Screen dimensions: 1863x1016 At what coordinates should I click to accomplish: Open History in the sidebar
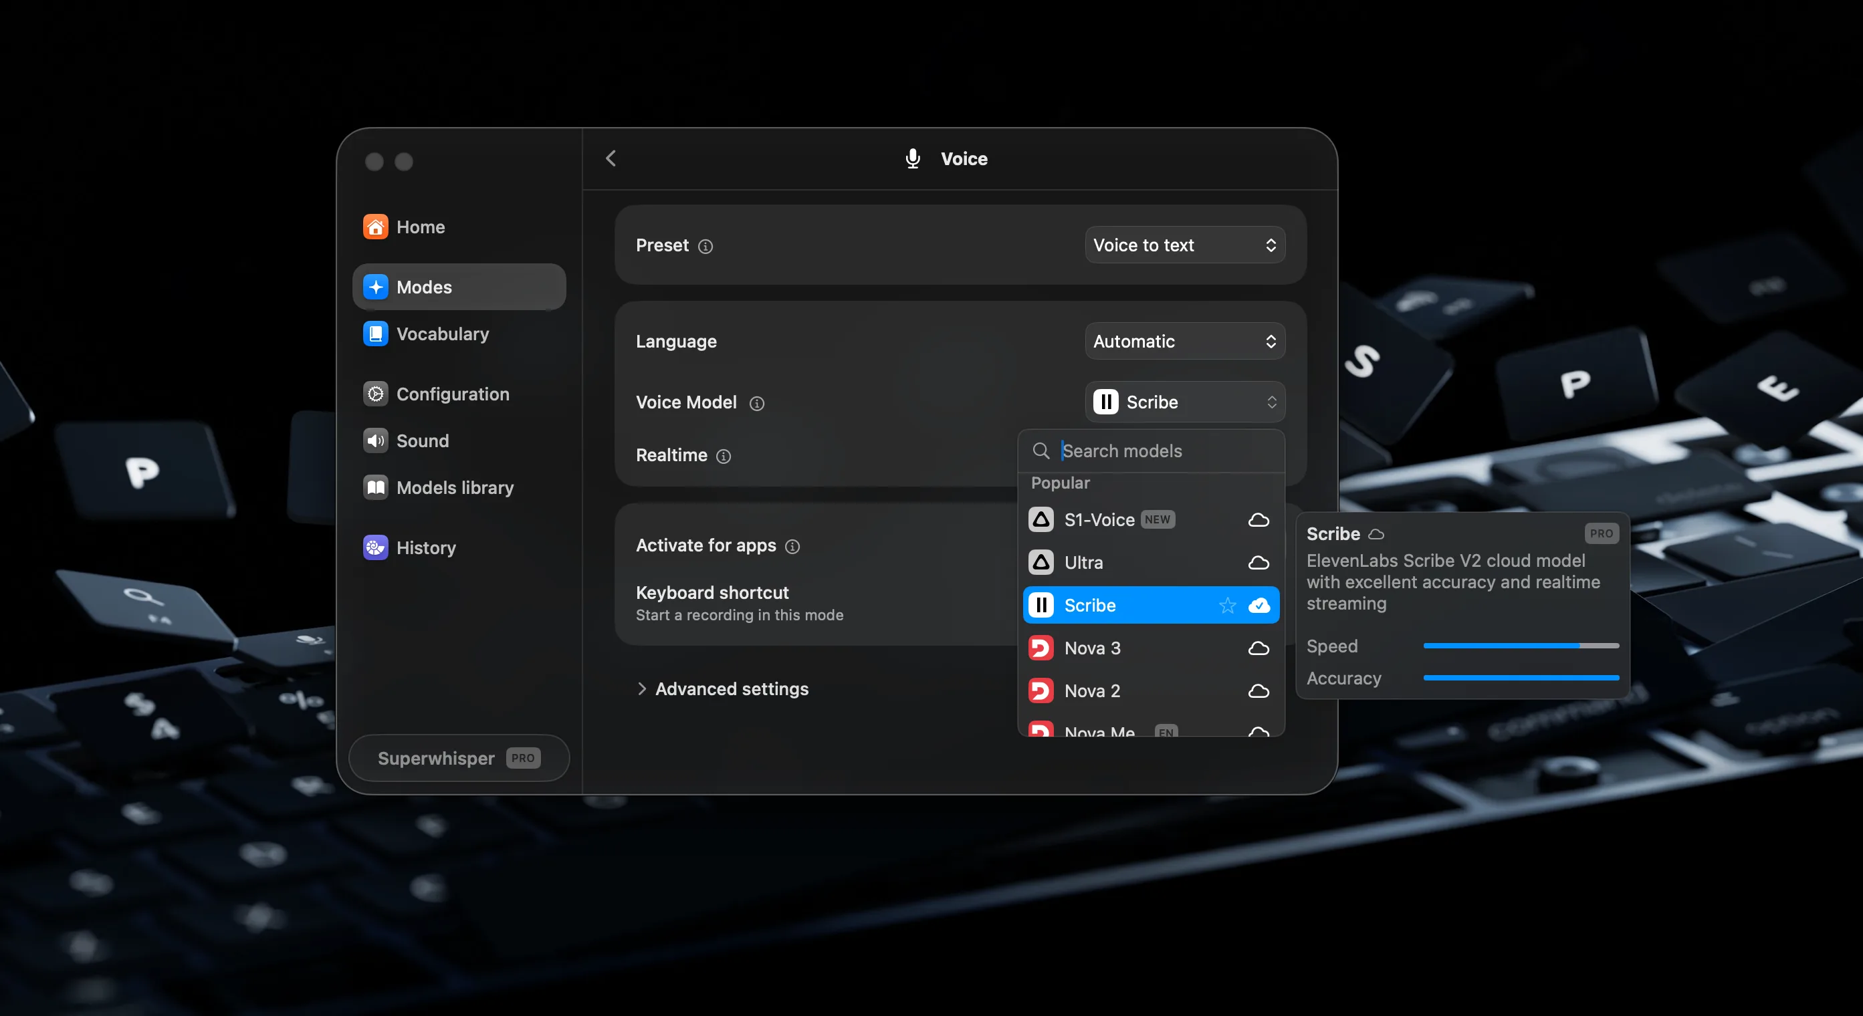[459, 548]
